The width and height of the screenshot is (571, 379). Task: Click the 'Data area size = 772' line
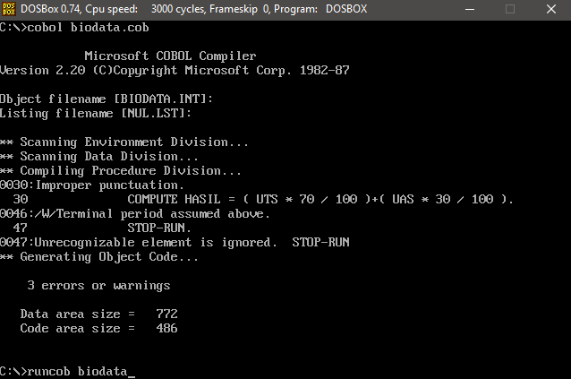pos(99,314)
